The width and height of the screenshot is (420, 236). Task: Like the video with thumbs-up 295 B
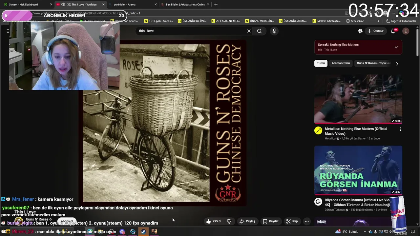(x=213, y=221)
